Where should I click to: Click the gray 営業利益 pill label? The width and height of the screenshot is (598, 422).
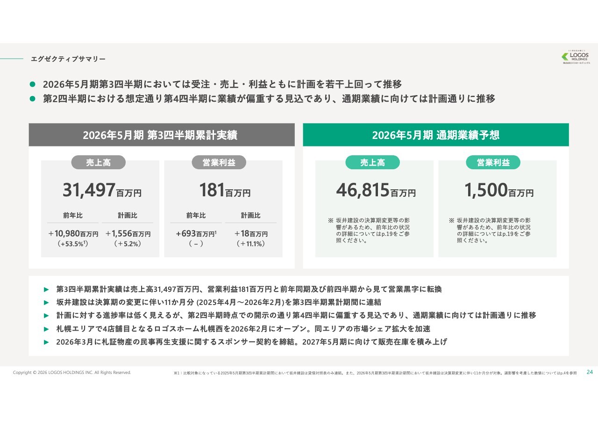(219, 162)
